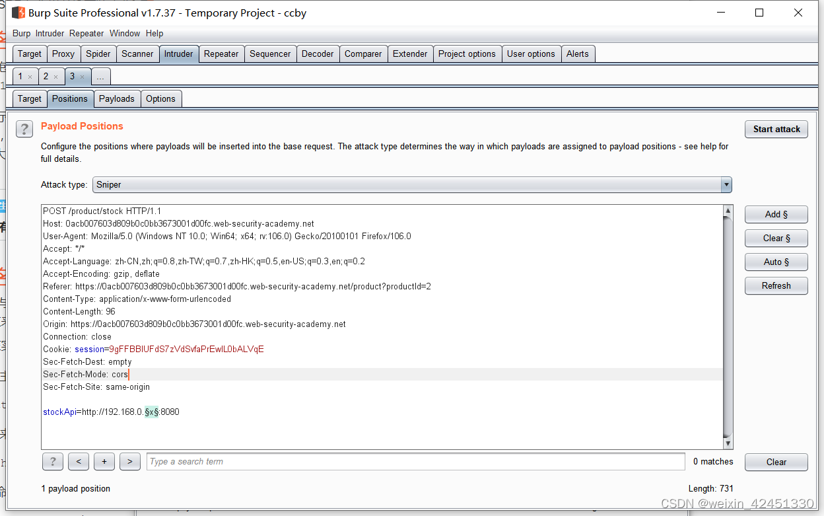Viewport: 824px width, 516px height.
Task: Click the POST /product/stock request line
Action: (102, 211)
